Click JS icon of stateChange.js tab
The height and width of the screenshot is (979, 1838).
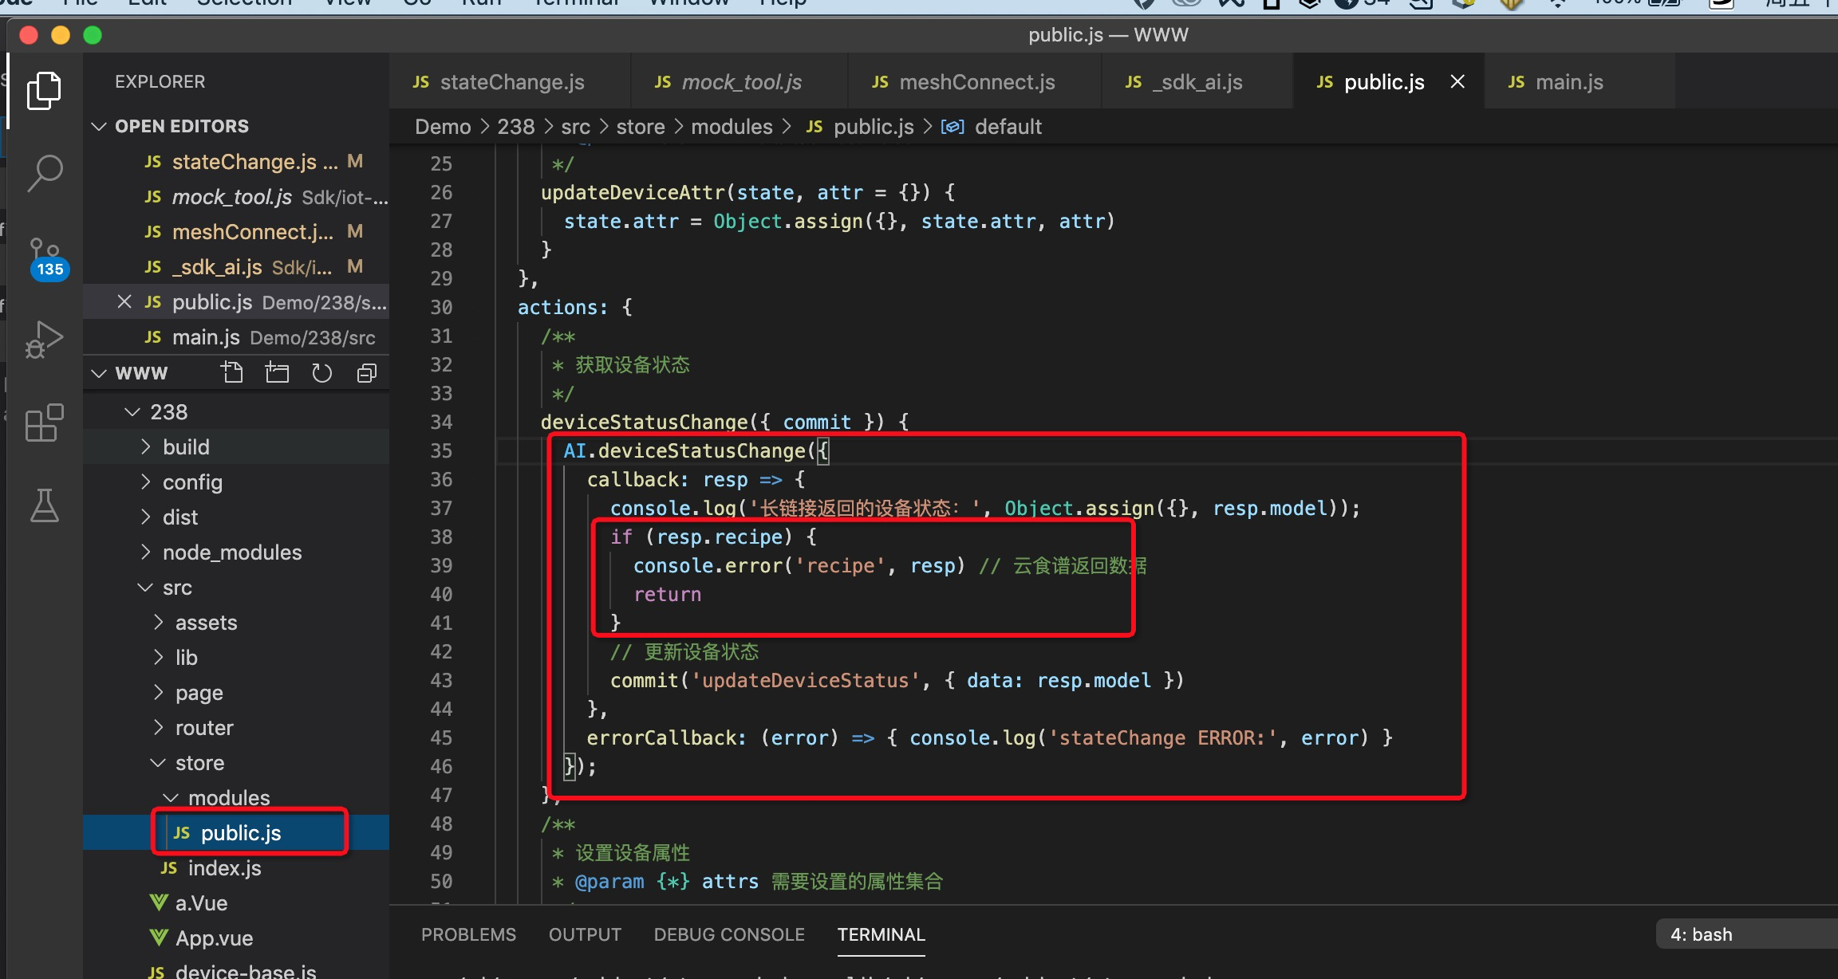[420, 82]
